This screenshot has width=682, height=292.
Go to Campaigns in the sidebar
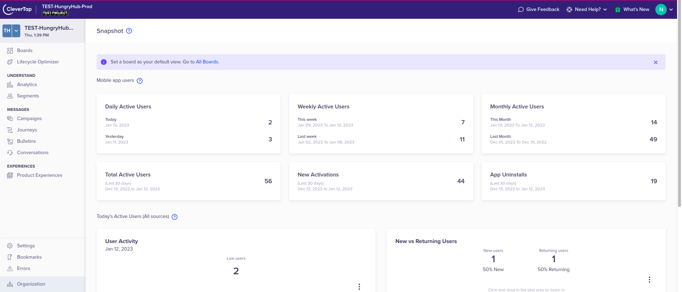[x=29, y=119]
